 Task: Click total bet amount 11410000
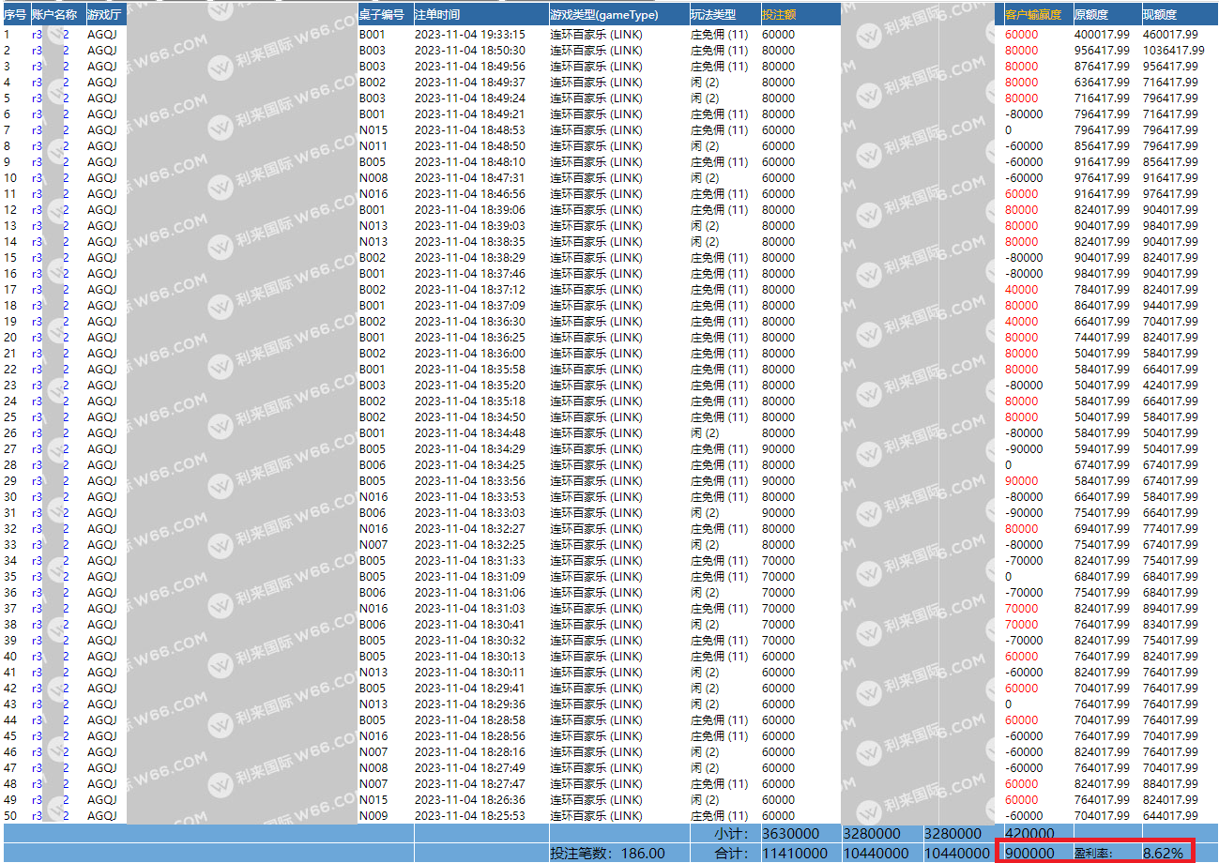796,854
